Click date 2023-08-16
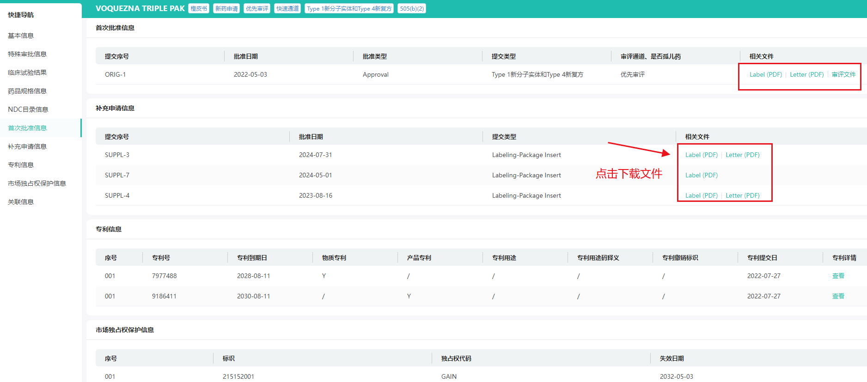Image resolution: width=867 pixels, height=382 pixels. coord(316,195)
